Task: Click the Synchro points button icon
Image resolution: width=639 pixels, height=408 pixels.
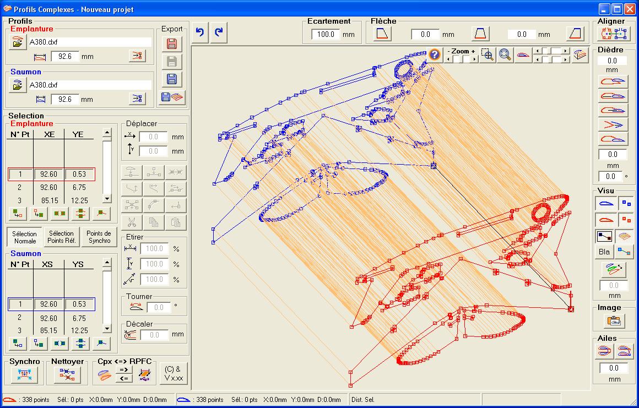Action: click(24, 375)
